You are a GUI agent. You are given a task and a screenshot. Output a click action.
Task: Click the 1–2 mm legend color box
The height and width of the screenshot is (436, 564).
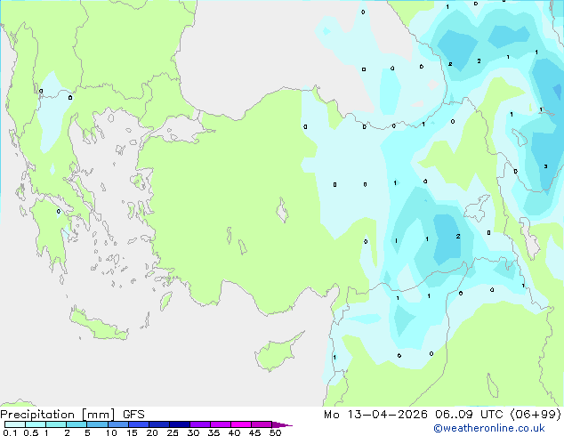click(x=56, y=424)
